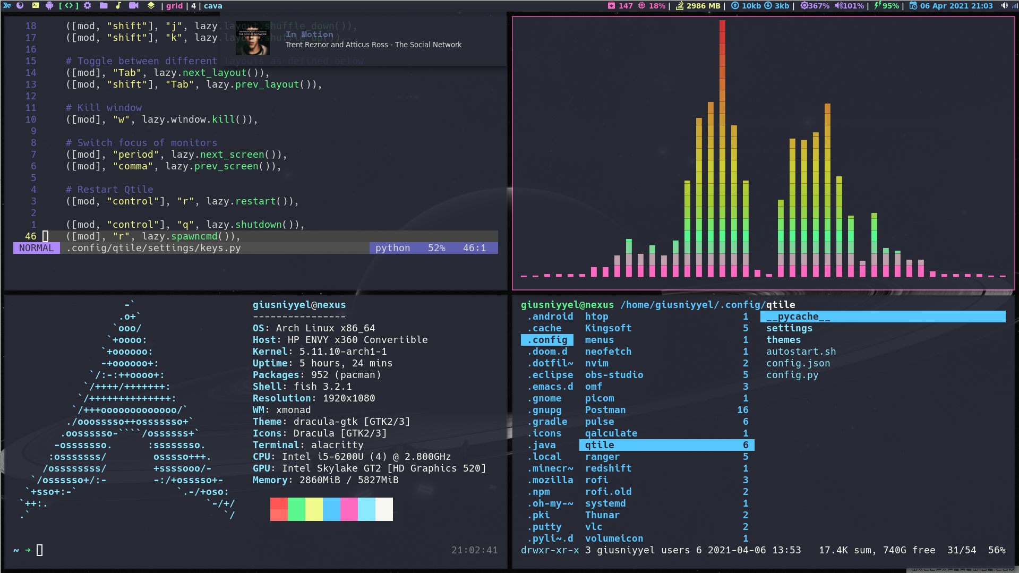Switch to the settings gear workspace
This screenshot has width=1019, height=573.
click(88, 6)
